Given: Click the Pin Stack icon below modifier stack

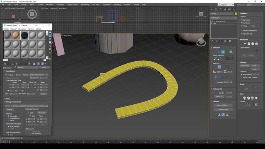Looking at the screenshot, I should (x=212, y=41).
